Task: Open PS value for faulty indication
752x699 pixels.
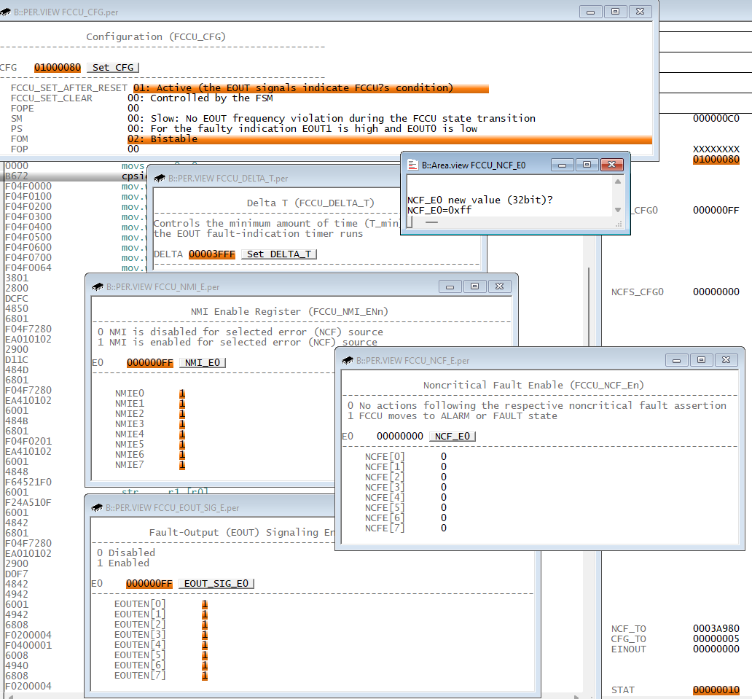Action: [302, 128]
